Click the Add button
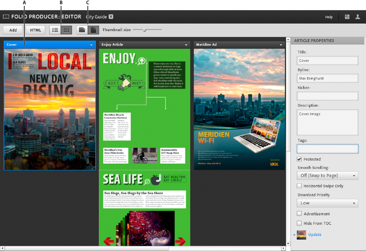 pyautogui.click(x=13, y=30)
